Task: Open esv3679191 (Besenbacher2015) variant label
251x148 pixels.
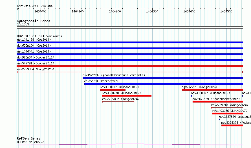Action: coord(216,99)
